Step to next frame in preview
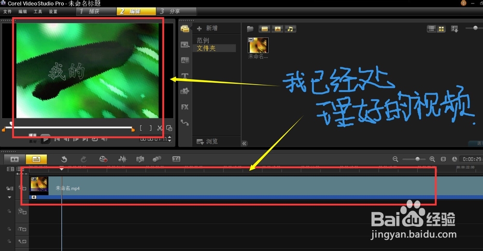 pos(76,139)
